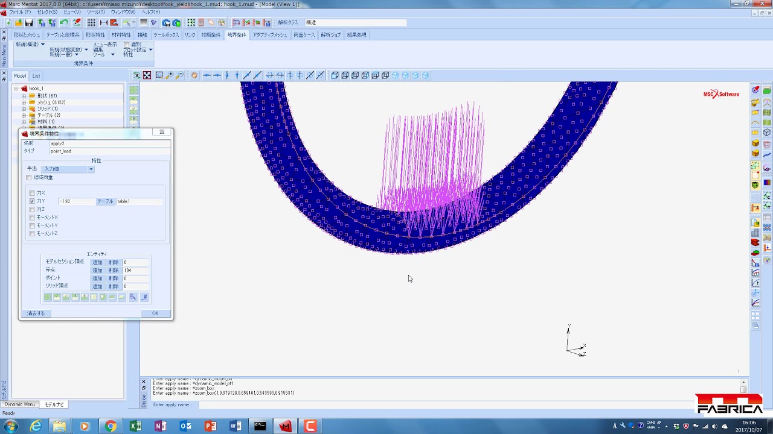773x434 pixels.
Task: Click the fill view icon in view toolbar
Action: tap(147, 75)
